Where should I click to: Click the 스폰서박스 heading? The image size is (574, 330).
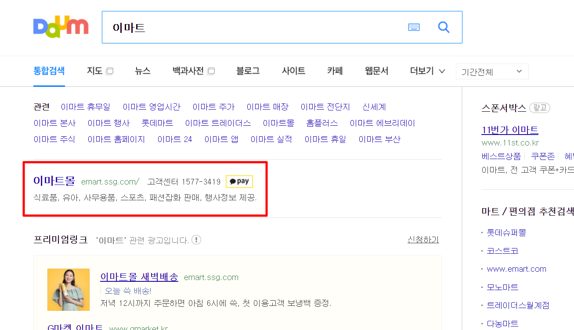click(x=504, y=108)
